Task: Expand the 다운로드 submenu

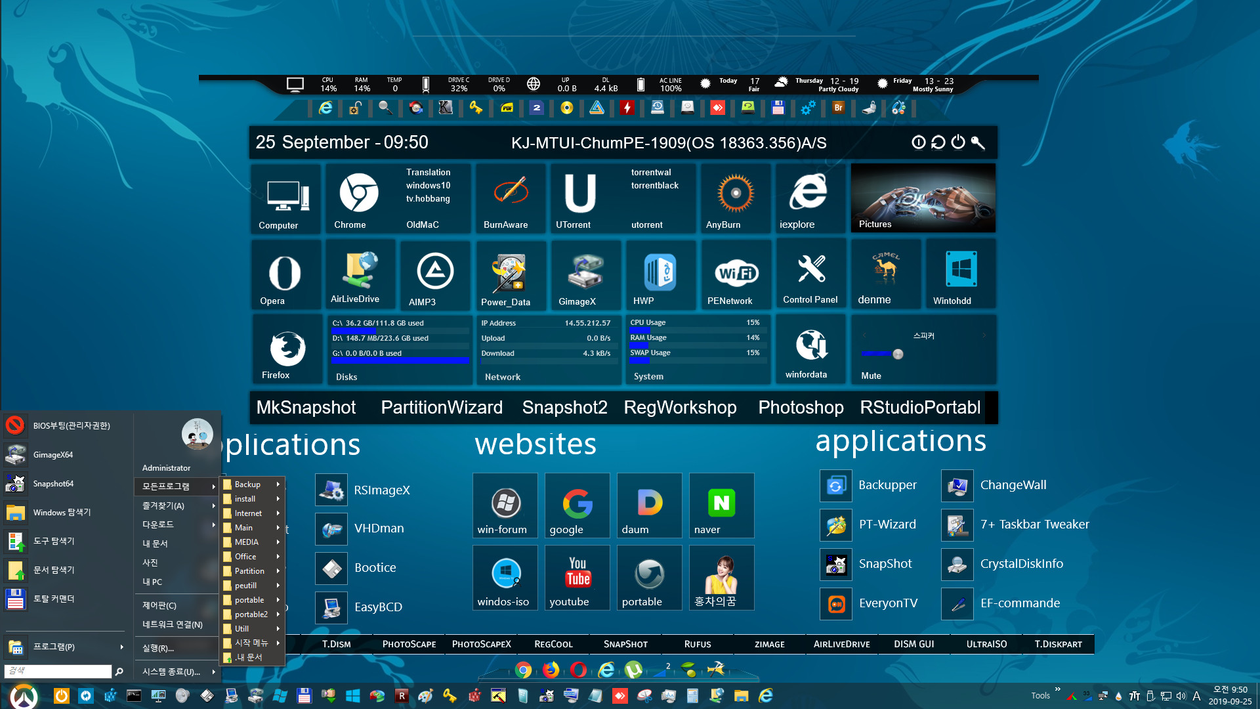Action: tap(178, 525)
